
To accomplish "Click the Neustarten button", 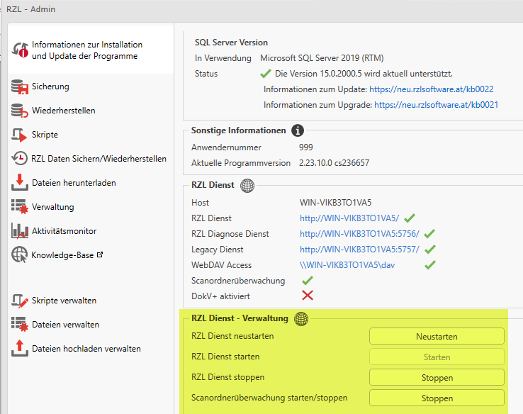I will tap(437, 336).
